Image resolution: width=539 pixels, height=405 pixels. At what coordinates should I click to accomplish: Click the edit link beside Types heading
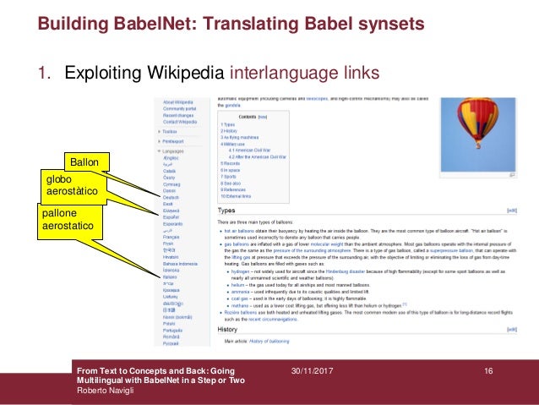tap(512, 211)
